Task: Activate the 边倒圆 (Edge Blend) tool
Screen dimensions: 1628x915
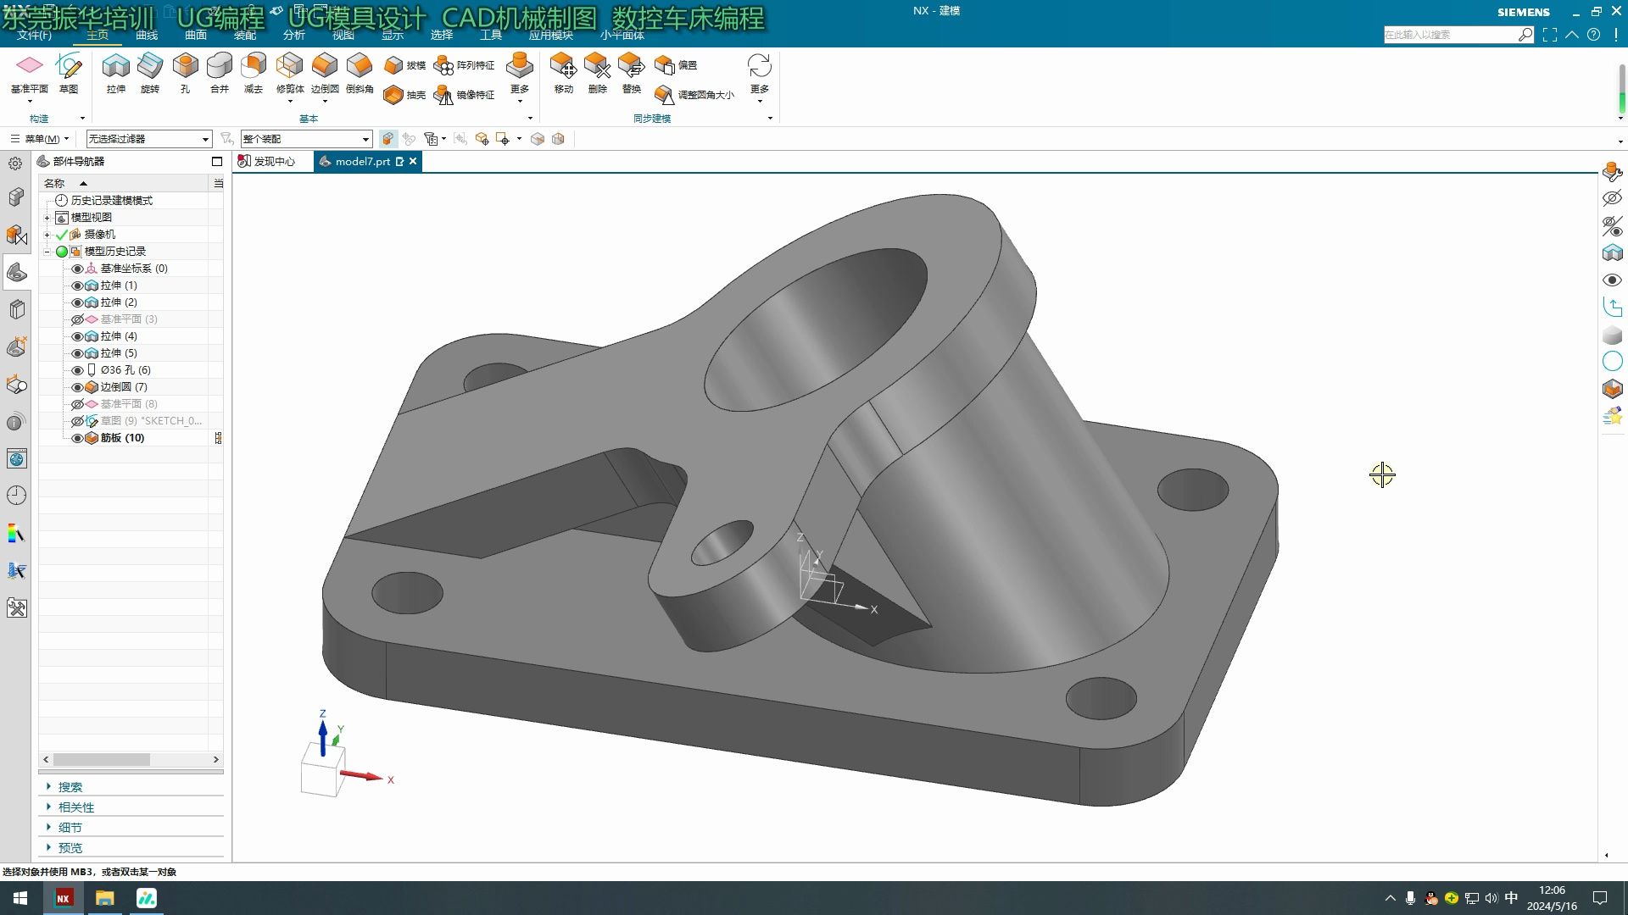Action: (x=324, y=66)
